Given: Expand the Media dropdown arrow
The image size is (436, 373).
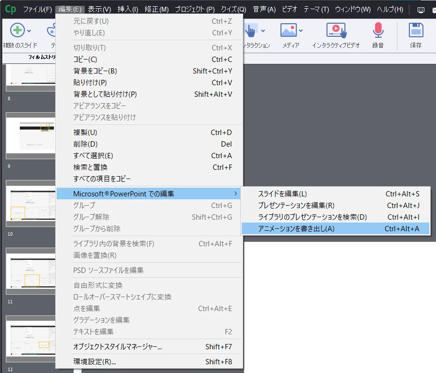Looking at the screenshot, I should [300, 31].
